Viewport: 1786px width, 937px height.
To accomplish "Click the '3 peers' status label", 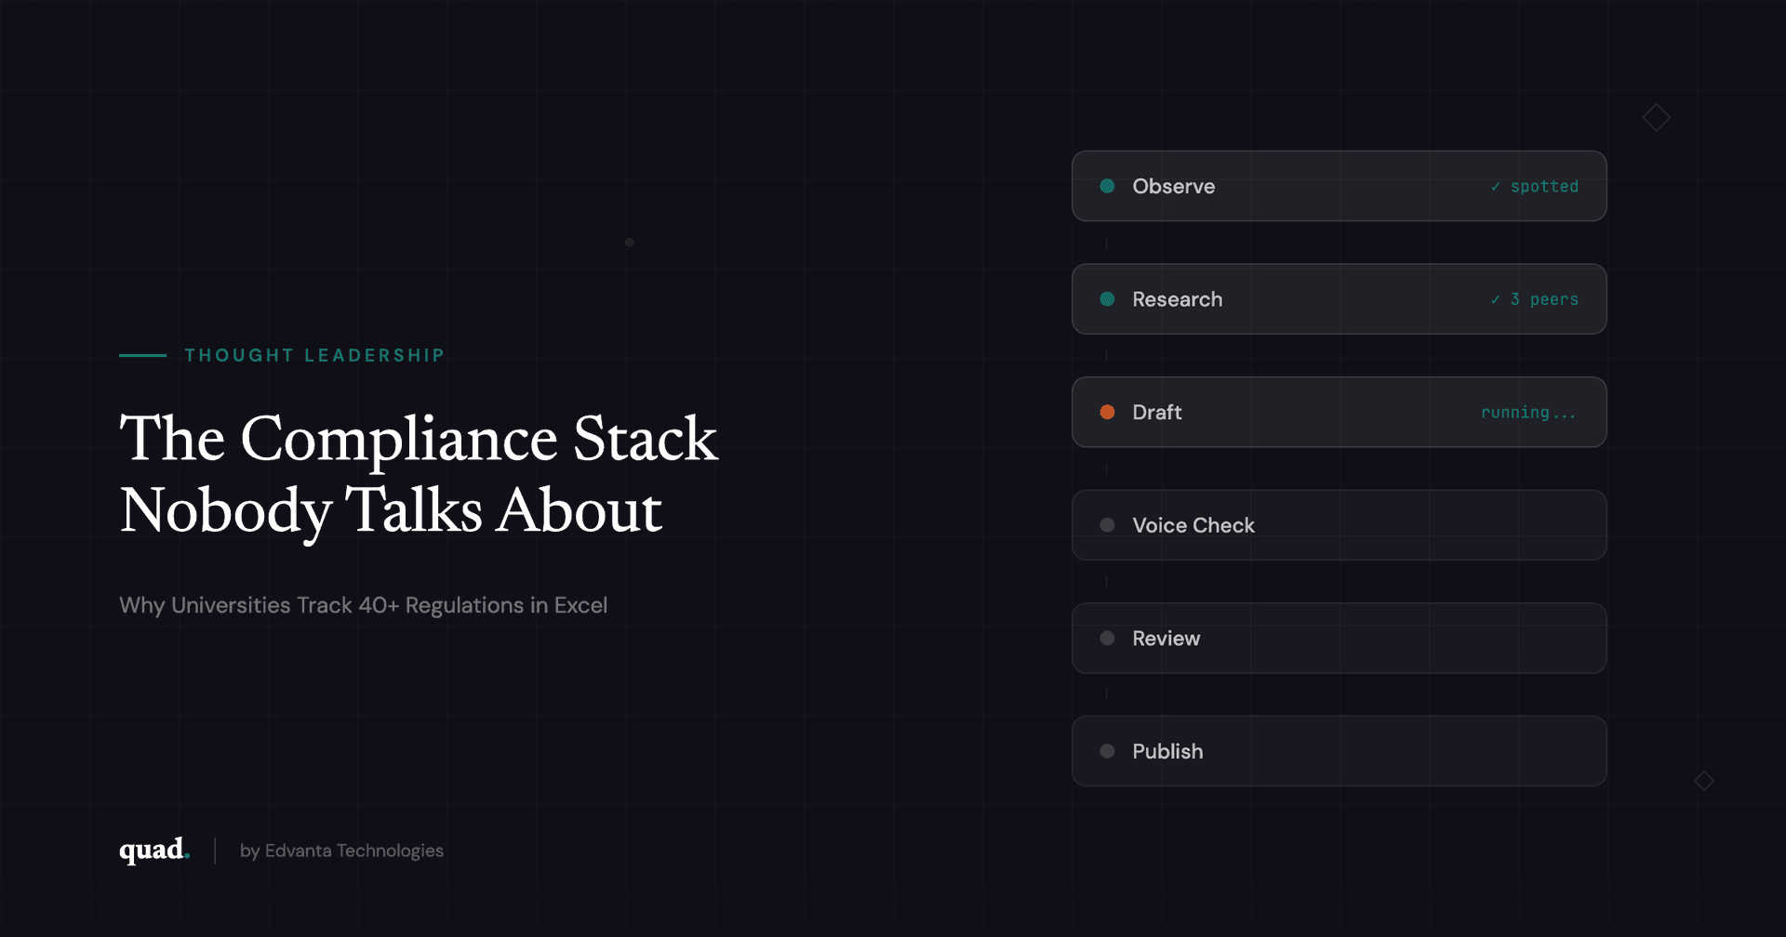I will click(1543, 299).
